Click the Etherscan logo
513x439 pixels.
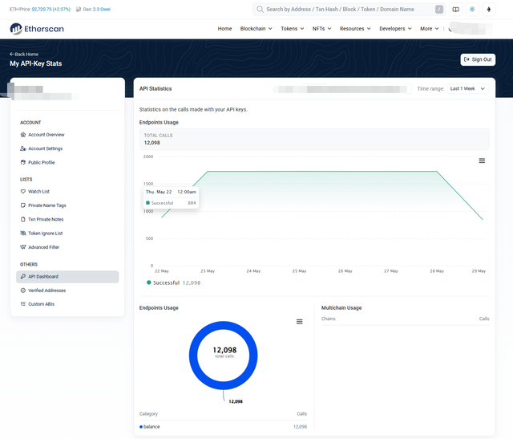pyautogui.click(x=37, y=29)
